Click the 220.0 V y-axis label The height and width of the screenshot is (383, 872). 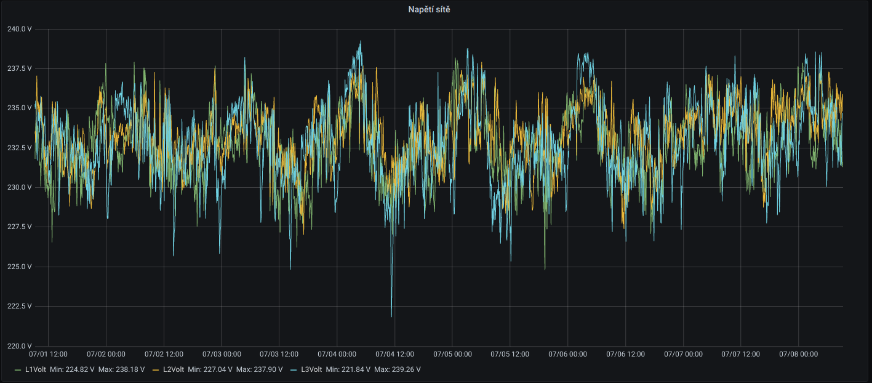tap(19, 346)
